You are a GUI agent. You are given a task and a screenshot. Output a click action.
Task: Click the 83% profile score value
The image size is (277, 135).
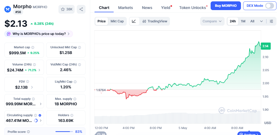79,132
